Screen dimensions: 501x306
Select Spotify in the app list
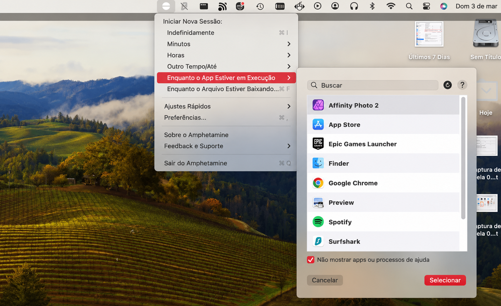pos(383,222)
